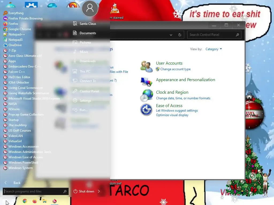
Task: Open Santa Claus user folder
Action: [85, 24]
